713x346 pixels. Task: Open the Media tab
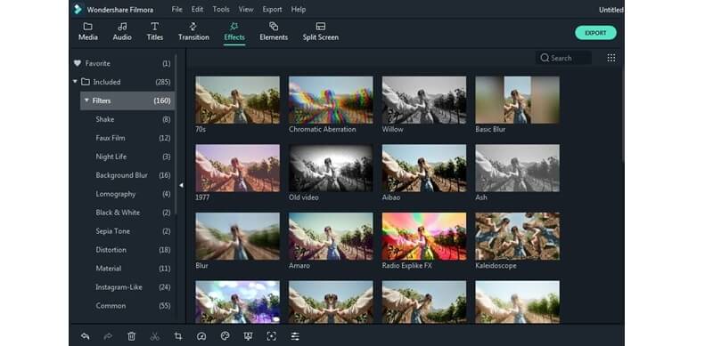[87, 32]
